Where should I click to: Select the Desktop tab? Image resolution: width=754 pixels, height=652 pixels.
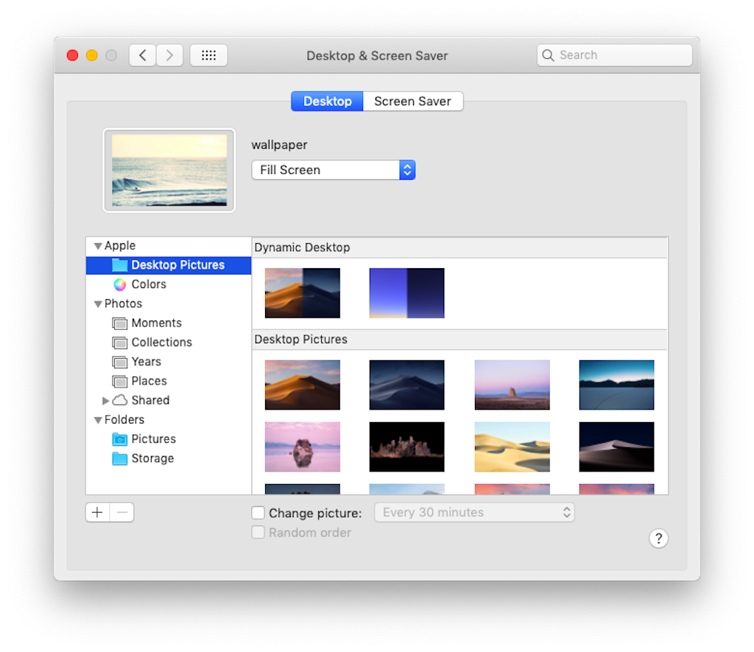327,101
